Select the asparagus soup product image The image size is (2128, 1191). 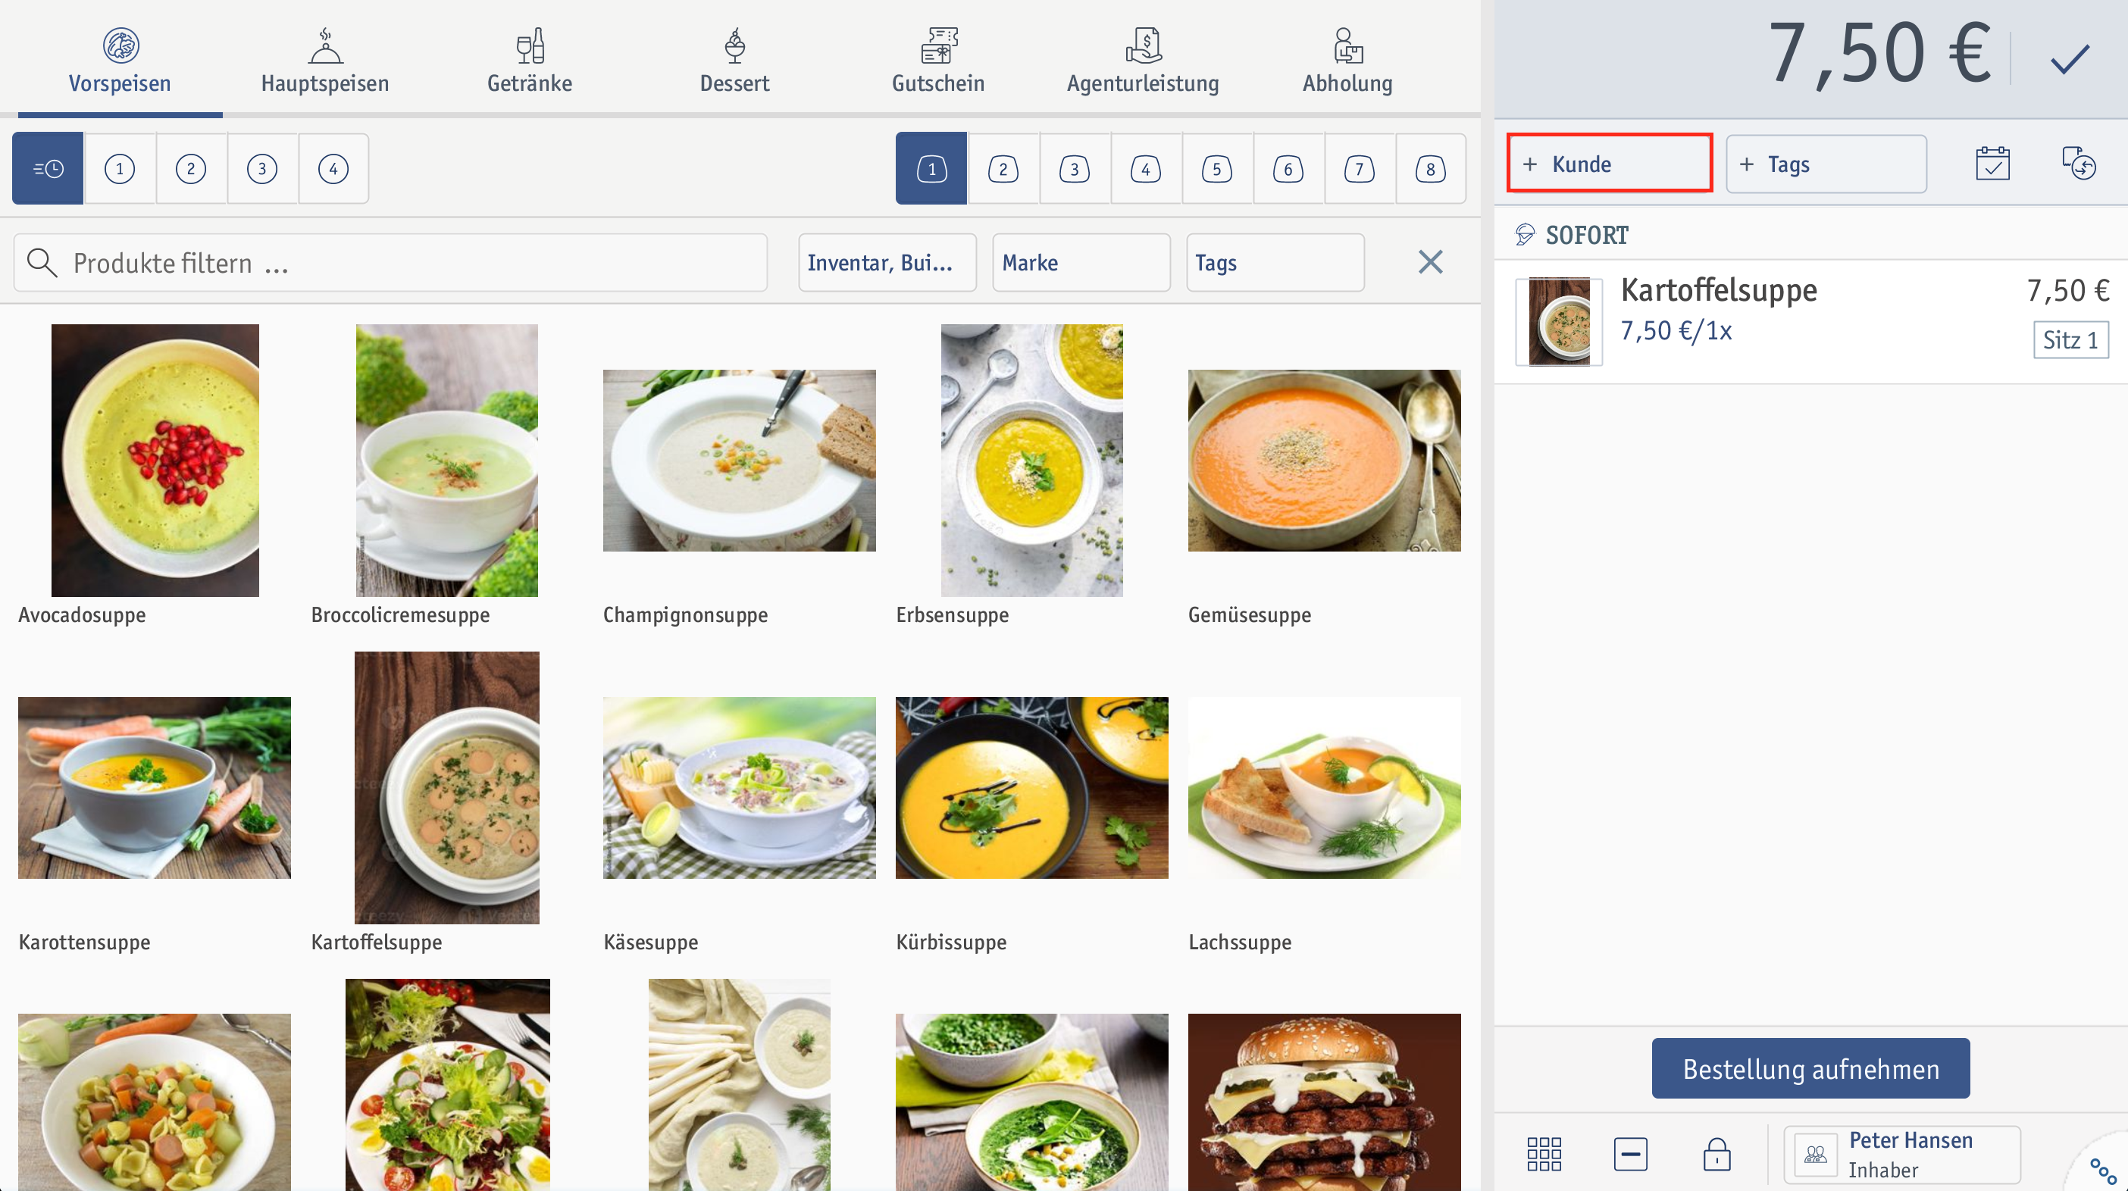(x=740, y=1084)
